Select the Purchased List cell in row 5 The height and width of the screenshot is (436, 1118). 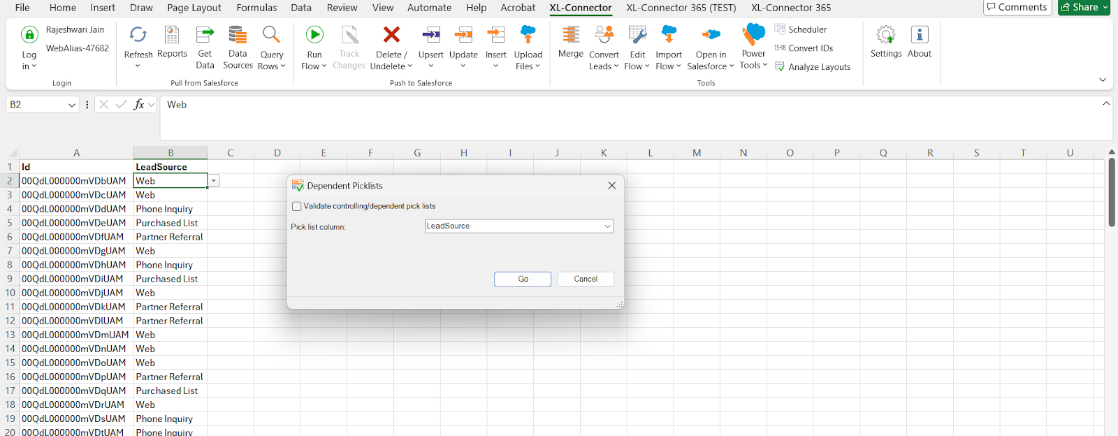point(170,223)
